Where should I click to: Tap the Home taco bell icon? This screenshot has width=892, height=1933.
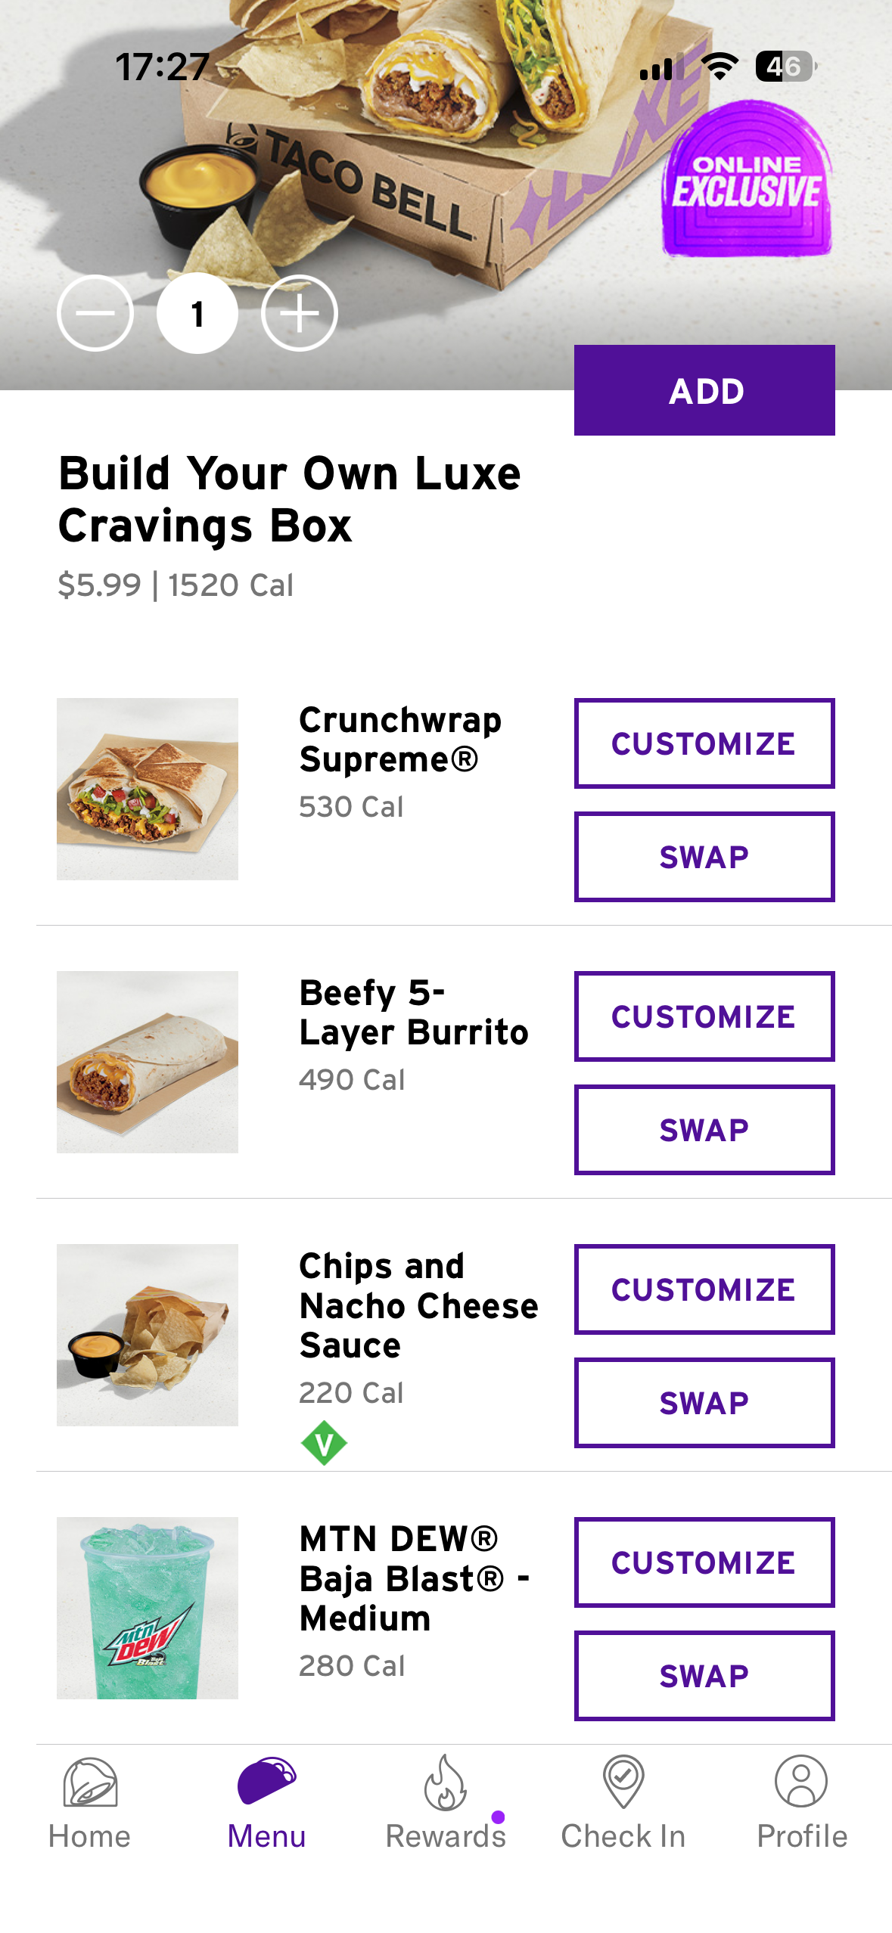click(x=90, y=1783)
